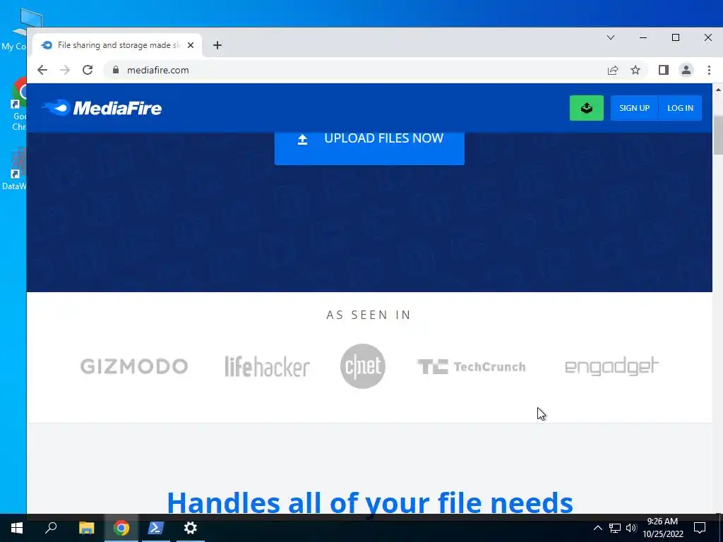Open the notification center icon

(700, 528)
